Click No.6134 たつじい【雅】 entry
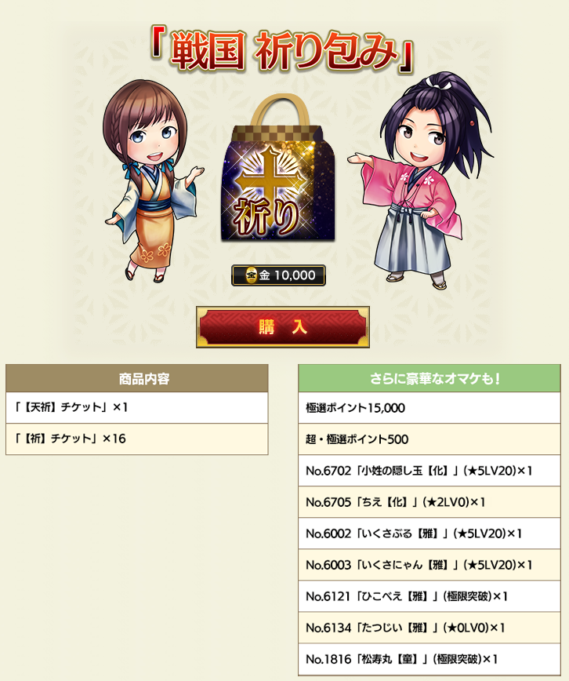 click(x=429, y=628)
